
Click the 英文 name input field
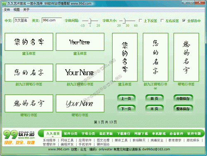click(x=52, y=20)
